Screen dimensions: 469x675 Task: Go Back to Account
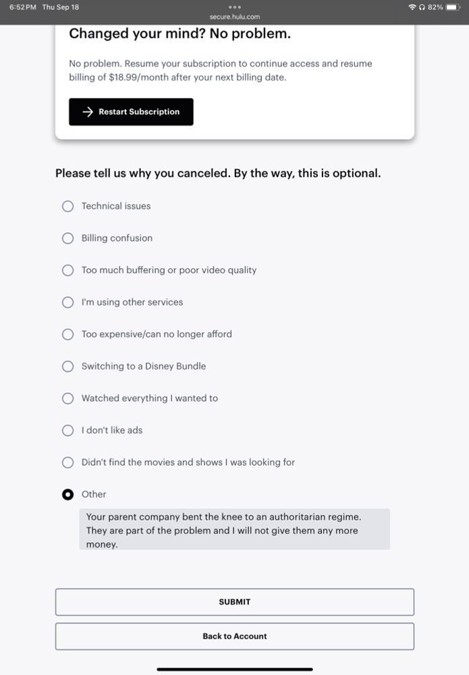coord(234,637)
